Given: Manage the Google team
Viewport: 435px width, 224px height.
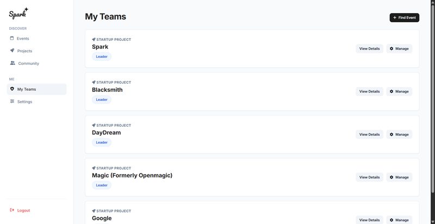Looking at the screenshot, I should pyautogui.click(x=399, y=220).
